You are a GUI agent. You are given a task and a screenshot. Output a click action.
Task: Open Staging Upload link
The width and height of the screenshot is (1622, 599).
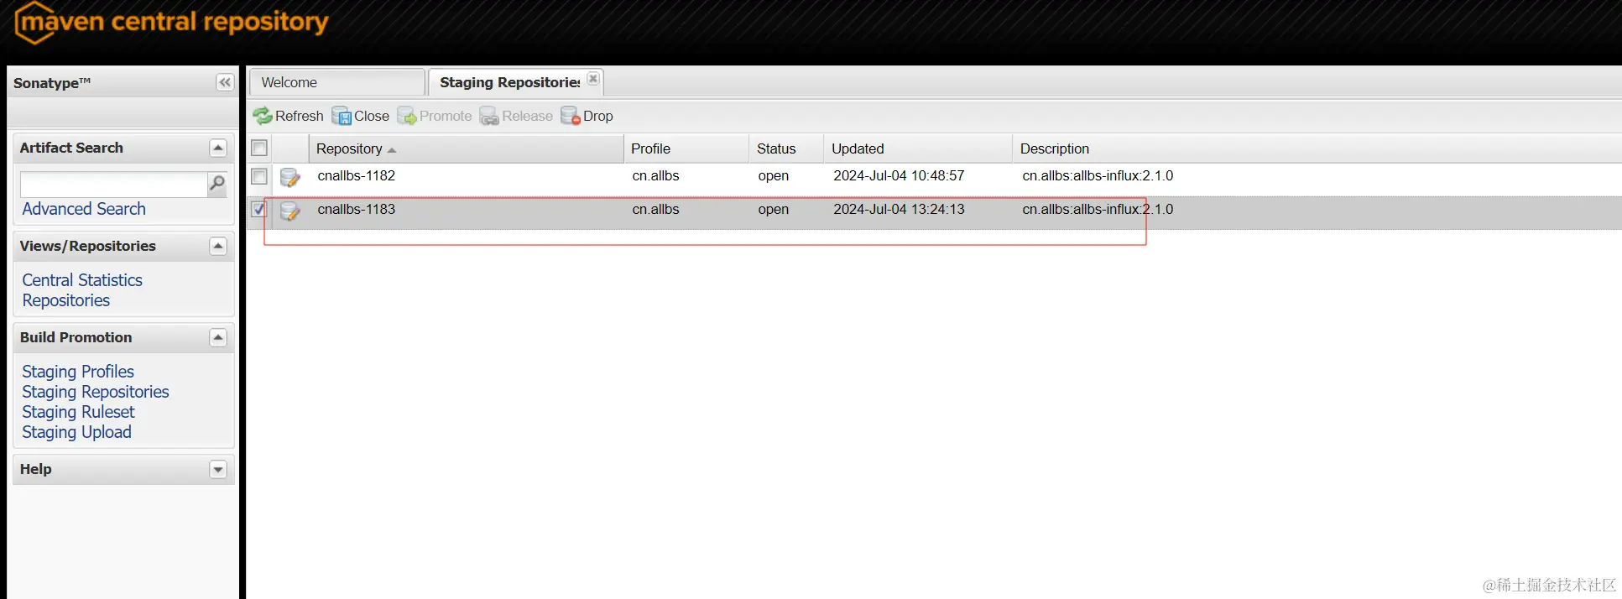click(x=76, y=432)
